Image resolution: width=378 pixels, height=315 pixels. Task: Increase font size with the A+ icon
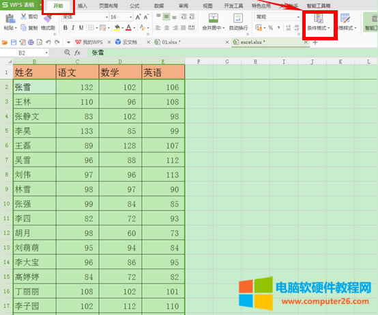(x=138, y=17)
